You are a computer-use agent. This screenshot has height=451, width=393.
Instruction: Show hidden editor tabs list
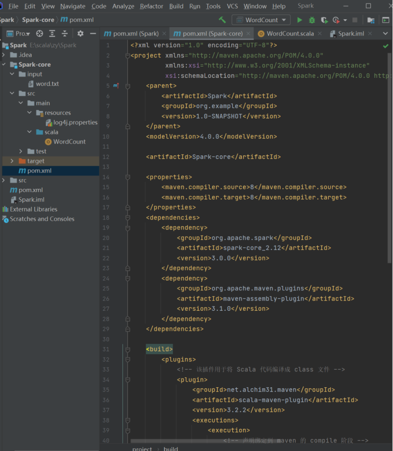tap(385, 34)
